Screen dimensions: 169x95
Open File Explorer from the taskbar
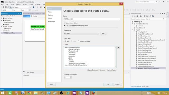[36, 93]
